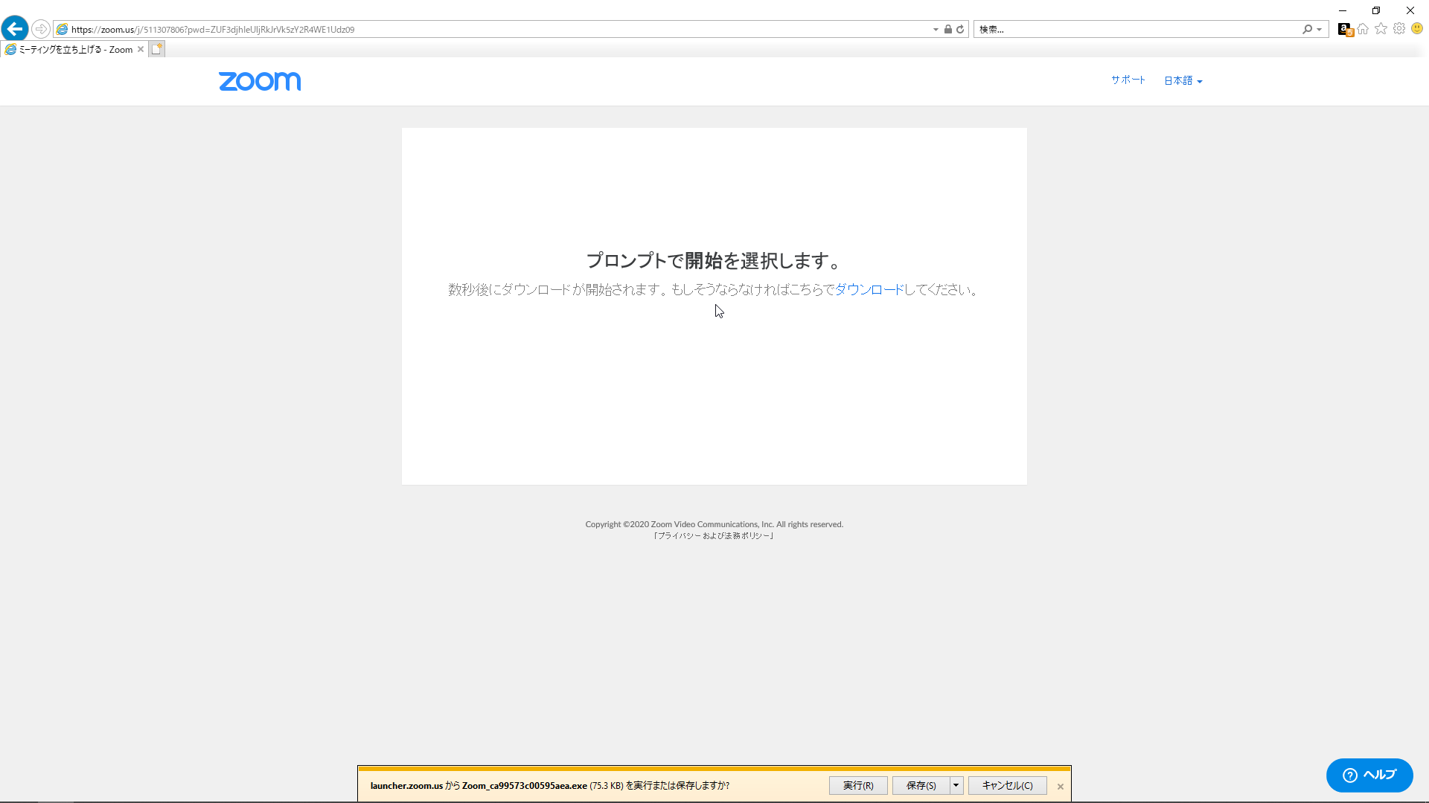Open favorites star icon
The height and width of the screenshot is (803, 1429).
(1381, 28)
